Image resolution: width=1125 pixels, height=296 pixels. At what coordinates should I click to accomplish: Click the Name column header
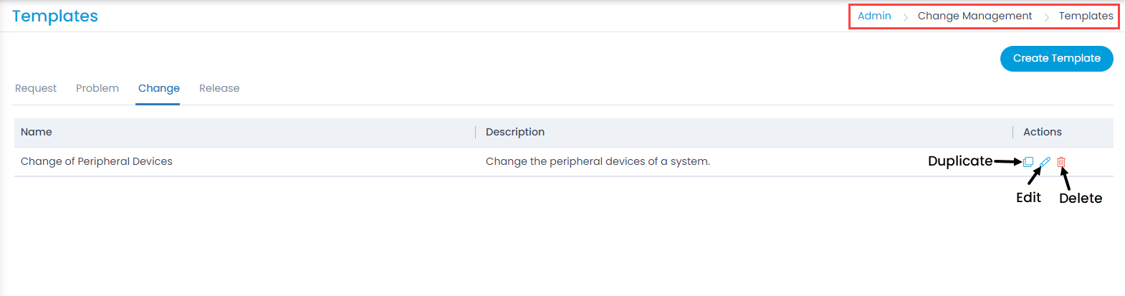37,132
